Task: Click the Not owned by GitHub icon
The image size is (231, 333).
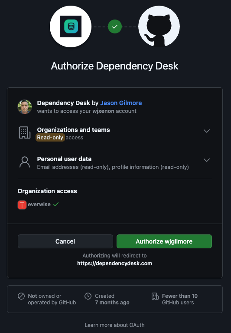Action: pyautogui.click(x=21, y=296)
